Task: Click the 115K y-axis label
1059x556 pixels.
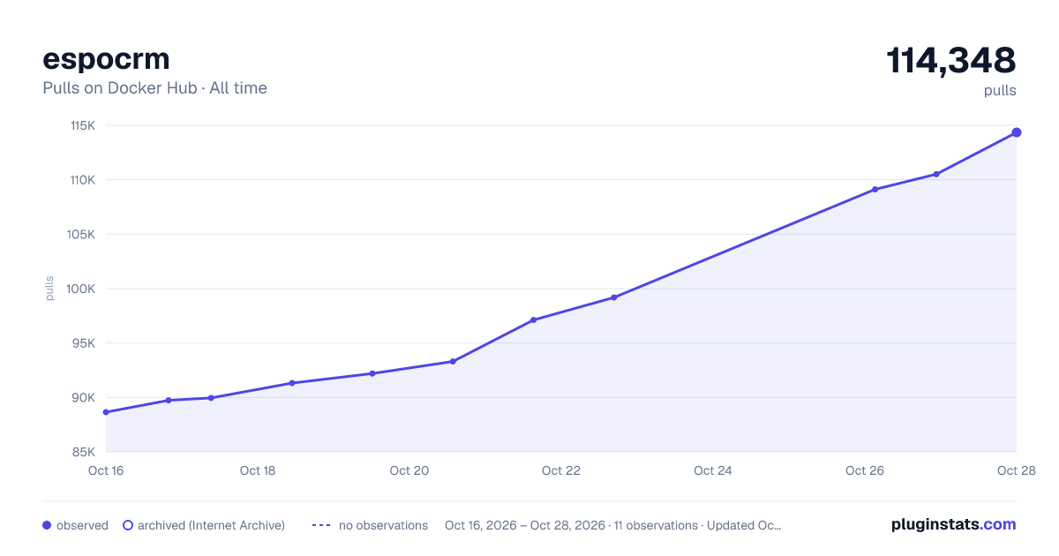Action: 83,125
